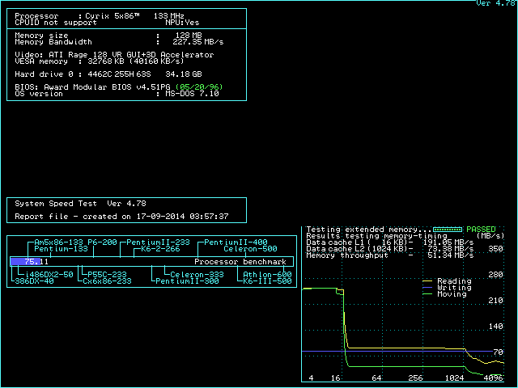The image size is (518, 388).
Task: Click the memory throughput value '51.34 MB/s'
Action: point(451,255)
